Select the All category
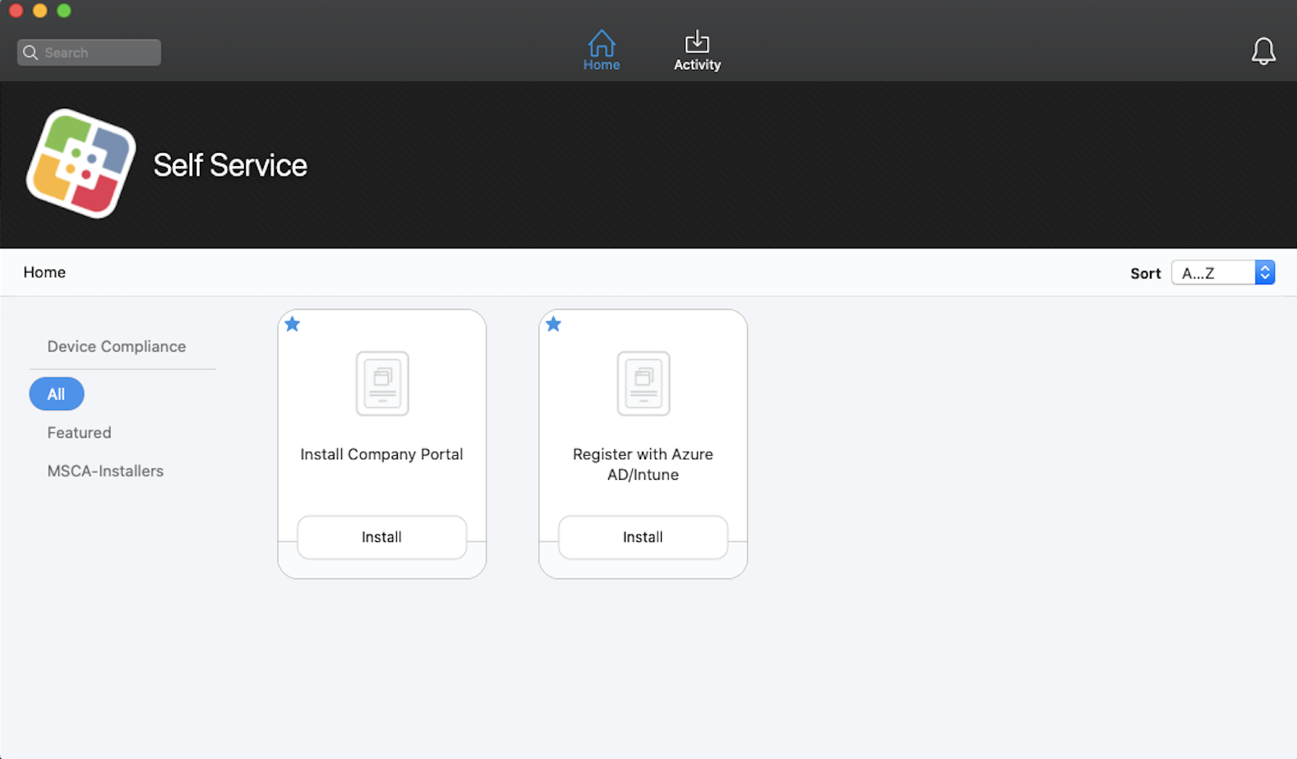The width and height of the screenshot is (1297, 759). 57,394
